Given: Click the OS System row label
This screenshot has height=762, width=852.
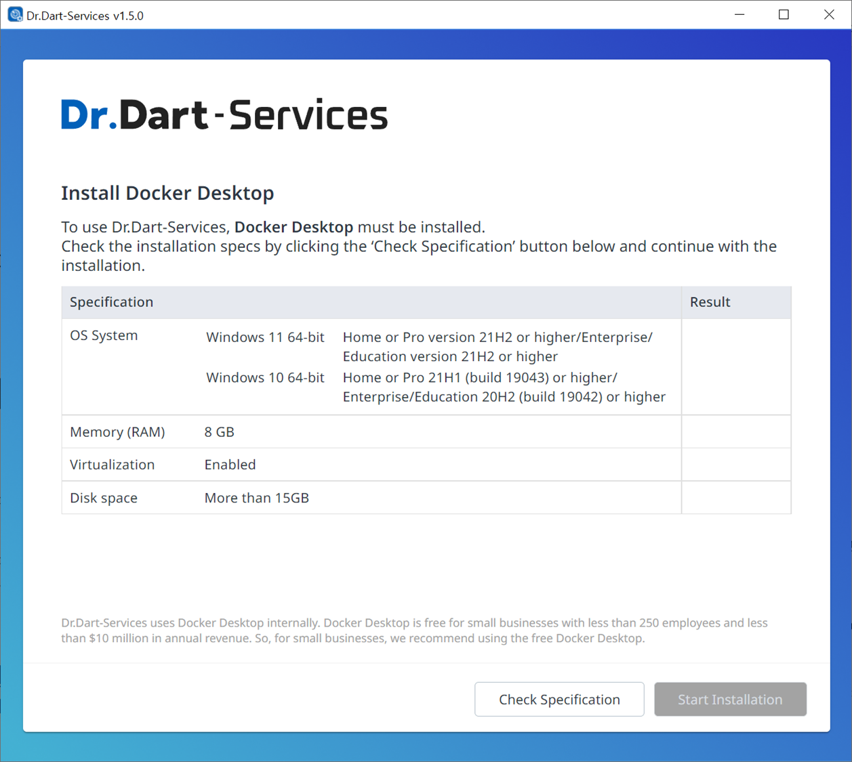Looking at the screenshot, I should click(104, 335).
